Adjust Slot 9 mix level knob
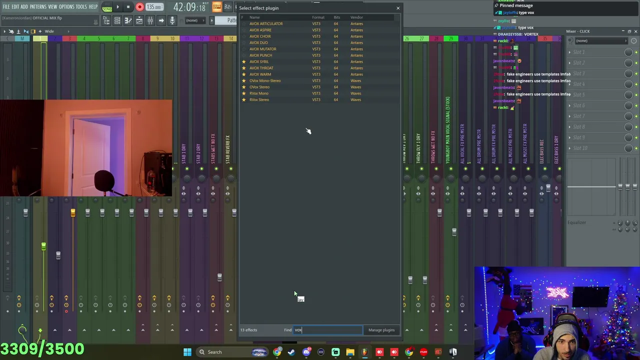Image resolution: width=640 pixels, height=360 pixels. 628,137
